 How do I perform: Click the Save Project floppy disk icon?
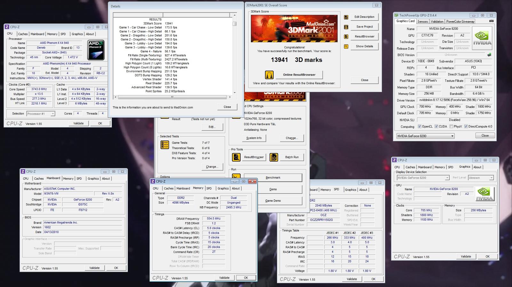346,27
